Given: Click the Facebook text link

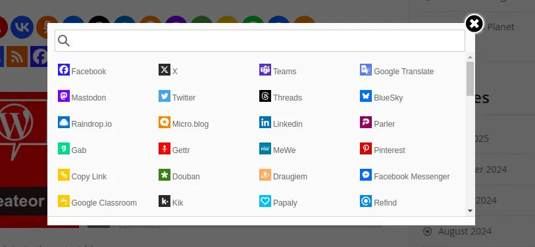Looking at the screenshot, I should point(89,72).
